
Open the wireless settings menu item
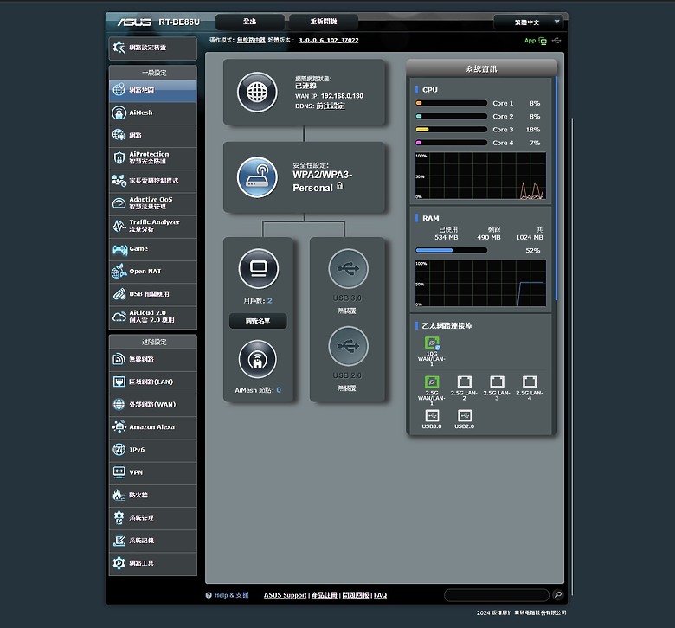tap(153, 359)
